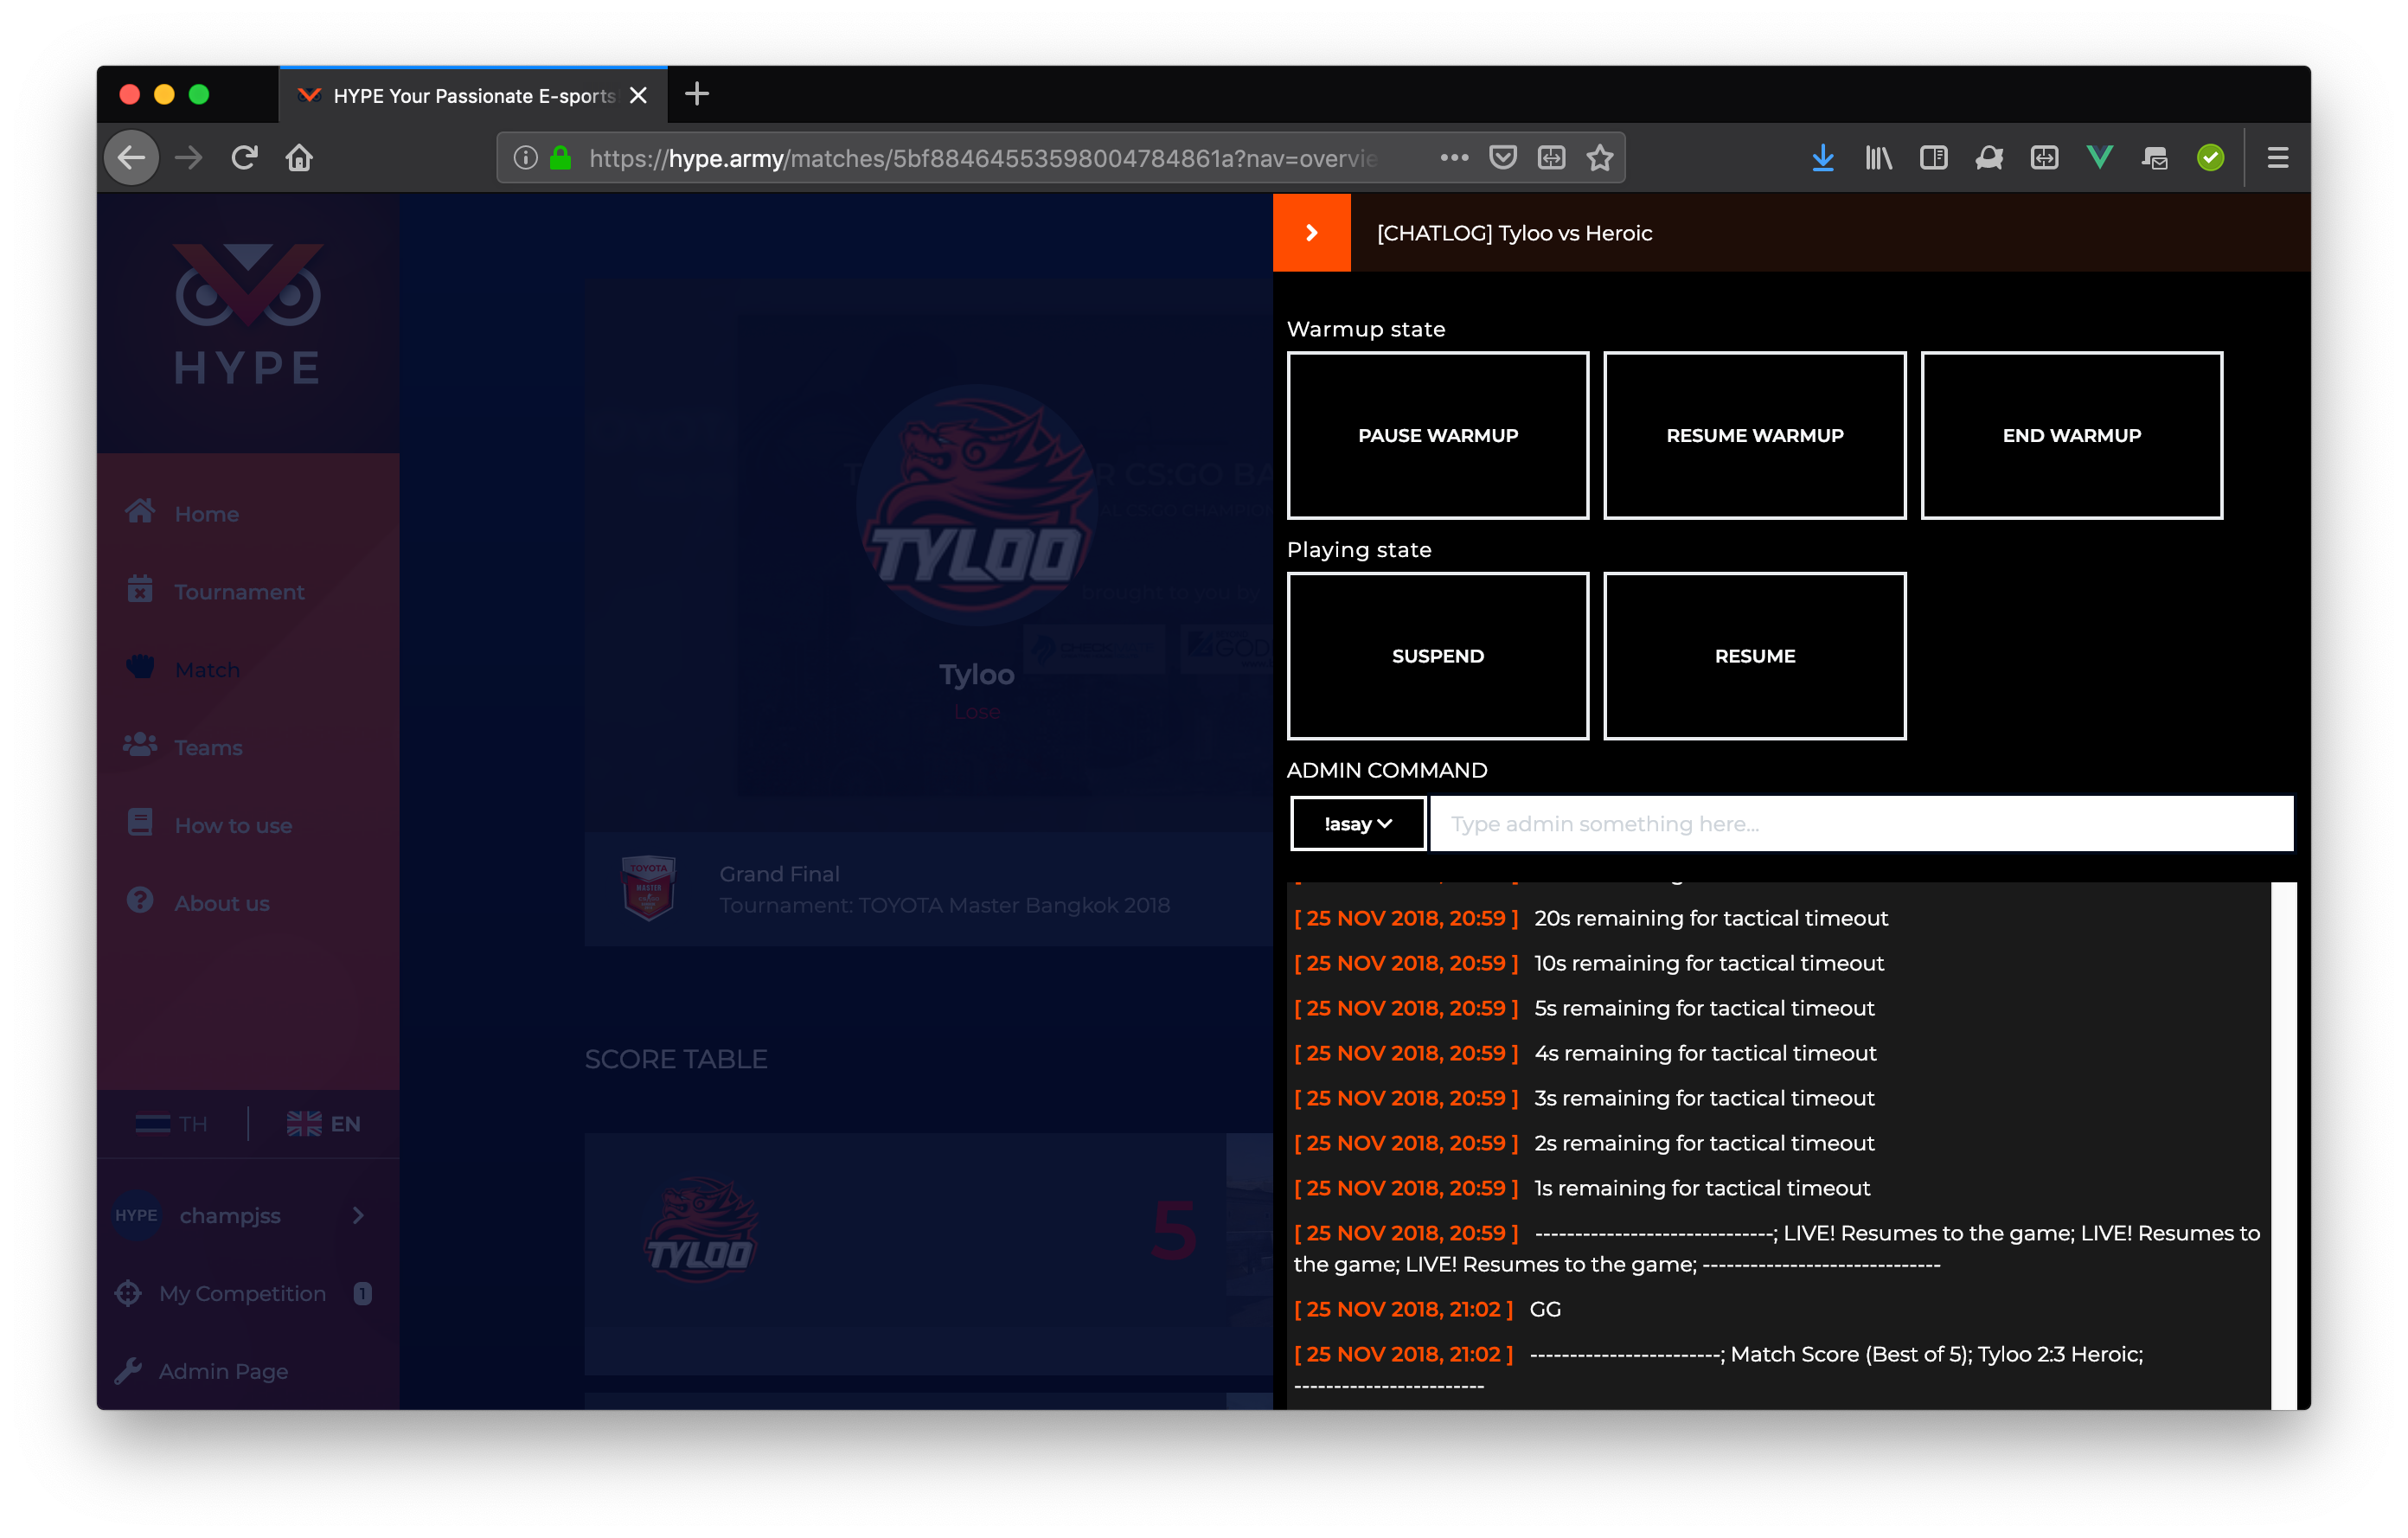Close the HYPE browser tab

pos(638,96)
